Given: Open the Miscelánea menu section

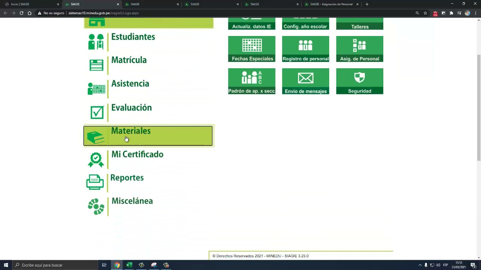Looking at the screenshot, I should [x=132, y=201].
